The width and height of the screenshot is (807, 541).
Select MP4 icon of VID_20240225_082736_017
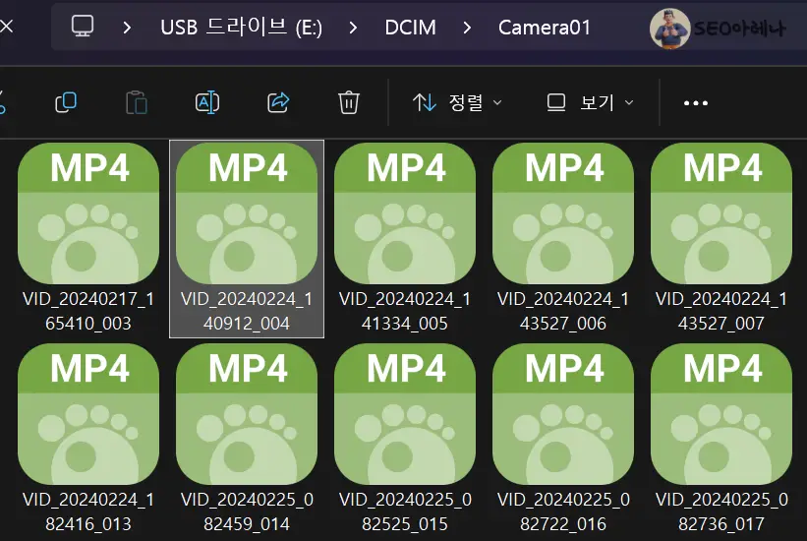coord(721,414)
